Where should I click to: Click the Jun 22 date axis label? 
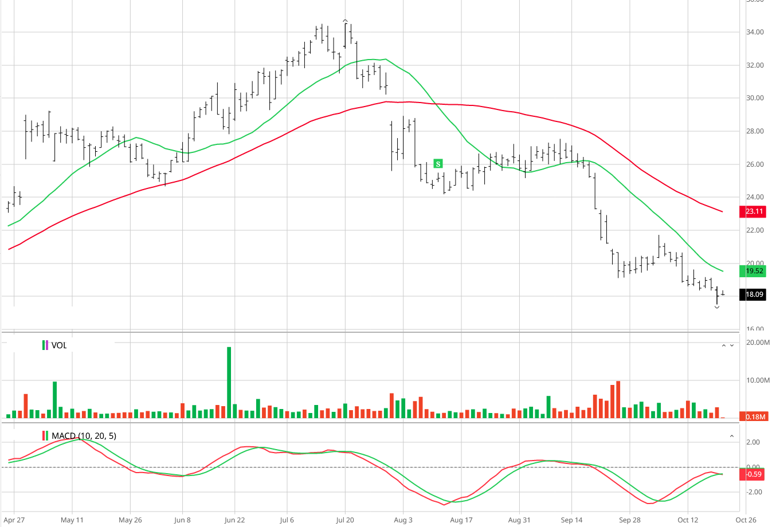point(234,520)
